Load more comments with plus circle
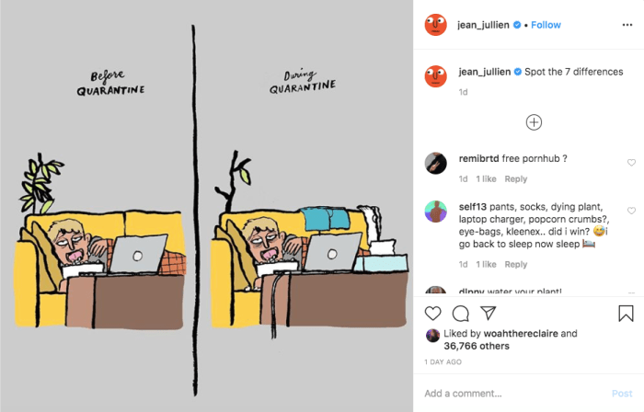The width and height of the screenshot is (644, 412). pyautogui.click(x=534, y=122)
